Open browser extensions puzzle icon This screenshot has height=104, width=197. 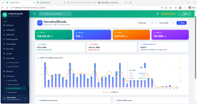[170, 8]
